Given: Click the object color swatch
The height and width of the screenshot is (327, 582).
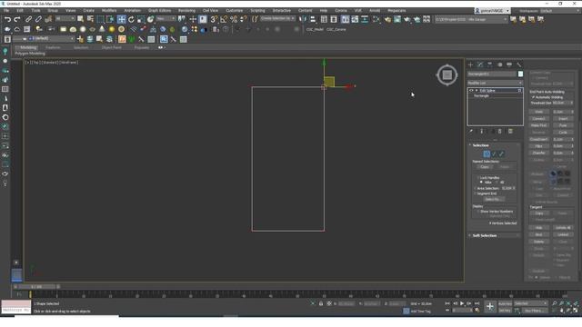Looking at the screenshot, I should 520,74.
